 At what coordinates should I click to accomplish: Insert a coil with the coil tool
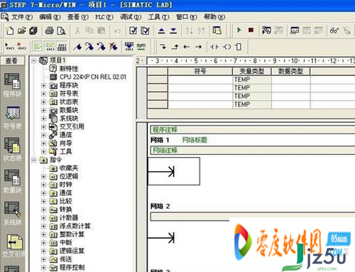(x=227, y=47)
